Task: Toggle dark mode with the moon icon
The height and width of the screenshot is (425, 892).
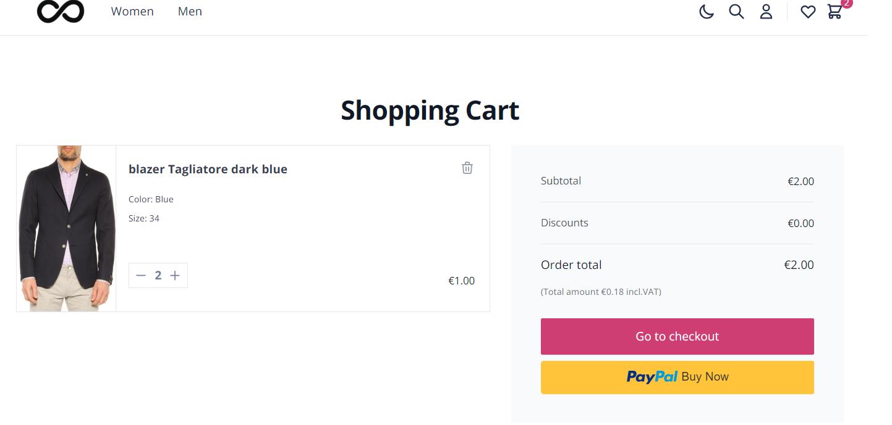Action: pos(707,12)
